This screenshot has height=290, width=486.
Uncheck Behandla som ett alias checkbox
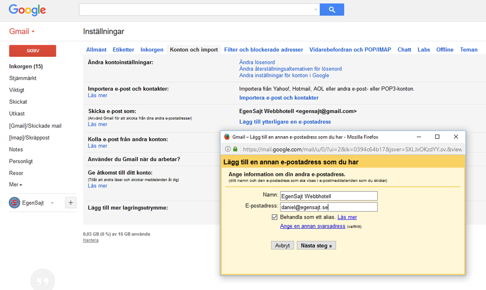[x=274, y=217]
